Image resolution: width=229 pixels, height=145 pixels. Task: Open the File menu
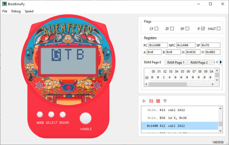click(5, 11)
